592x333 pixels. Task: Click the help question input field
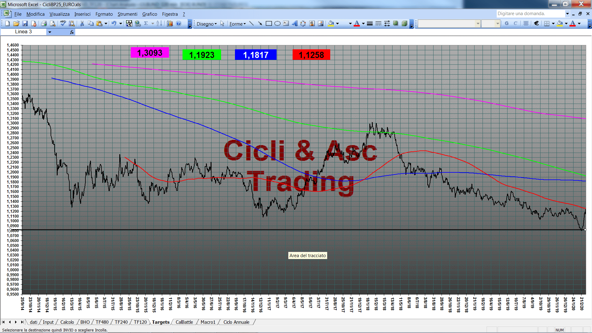click(x=531, y=14)
